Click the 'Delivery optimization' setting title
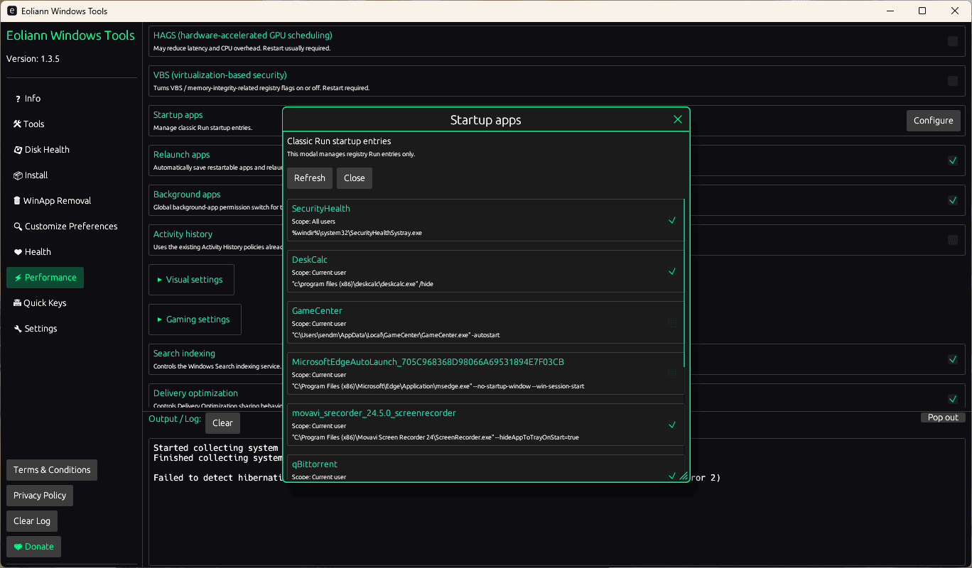The height and width of the screenshot is (568, 972). (x=195, y=393)
